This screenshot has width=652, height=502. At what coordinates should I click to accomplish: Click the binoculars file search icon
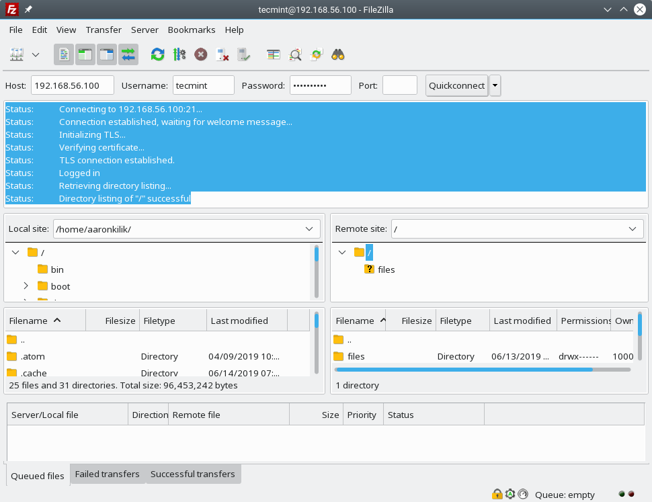[337, 54]
